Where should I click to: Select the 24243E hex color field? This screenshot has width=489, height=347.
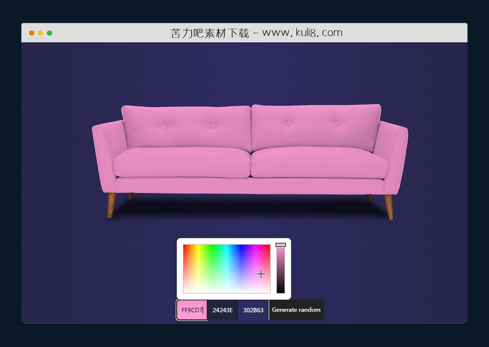(x=222, y=310)
